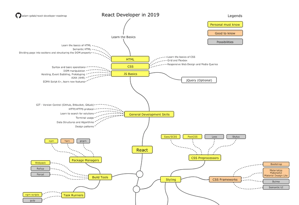Viewport: 299px width, 205px height.
Task: Select General Development Skills node
Action: [x=149, y=114]
